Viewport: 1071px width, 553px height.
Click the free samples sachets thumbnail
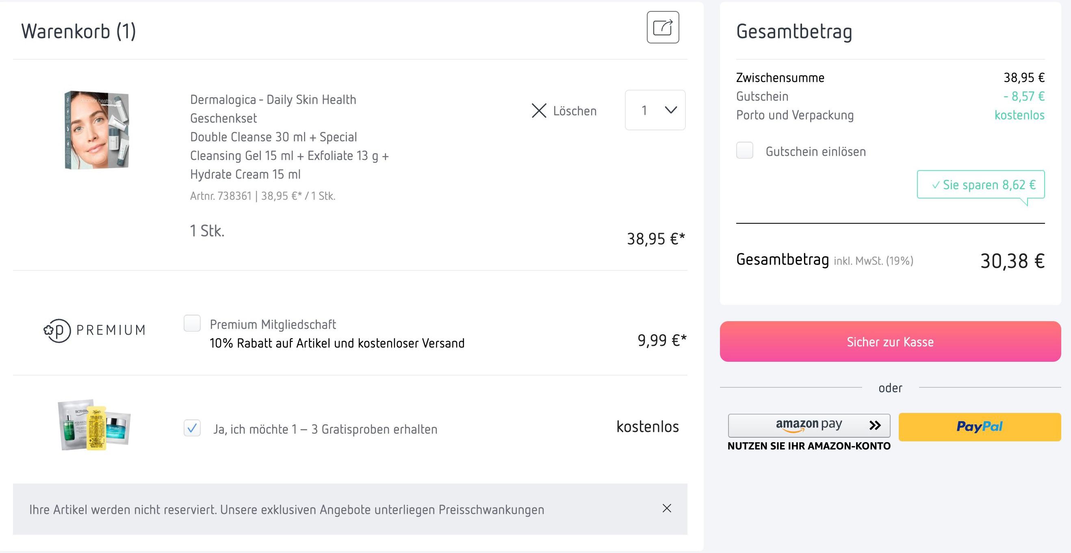point(94,425)
